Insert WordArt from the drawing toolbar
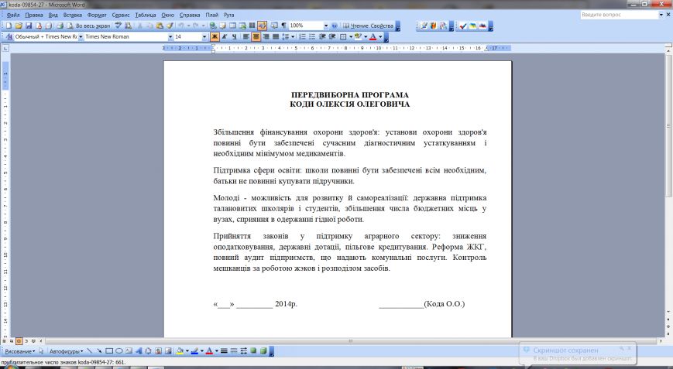 point(139,351)
